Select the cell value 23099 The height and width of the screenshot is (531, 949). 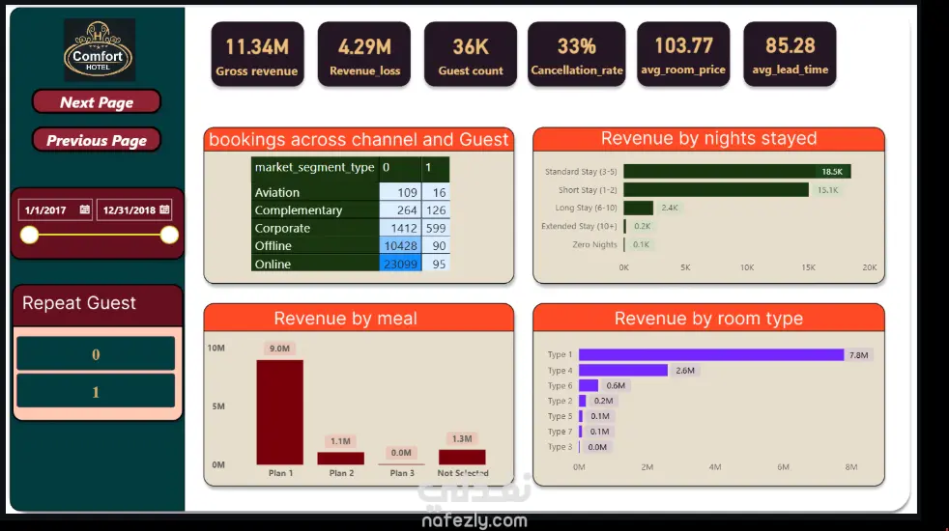(x=400, y=264)
